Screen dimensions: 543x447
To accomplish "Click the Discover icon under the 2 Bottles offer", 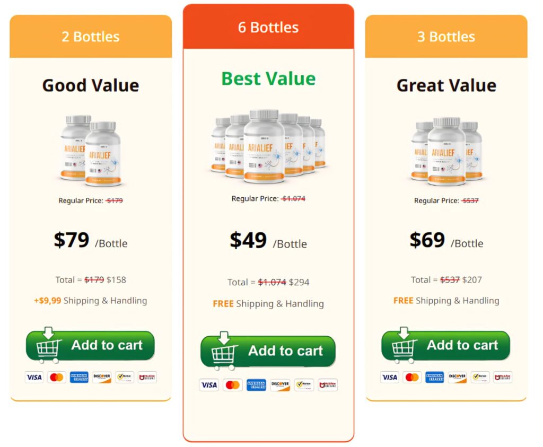I will tap(102, 377).
